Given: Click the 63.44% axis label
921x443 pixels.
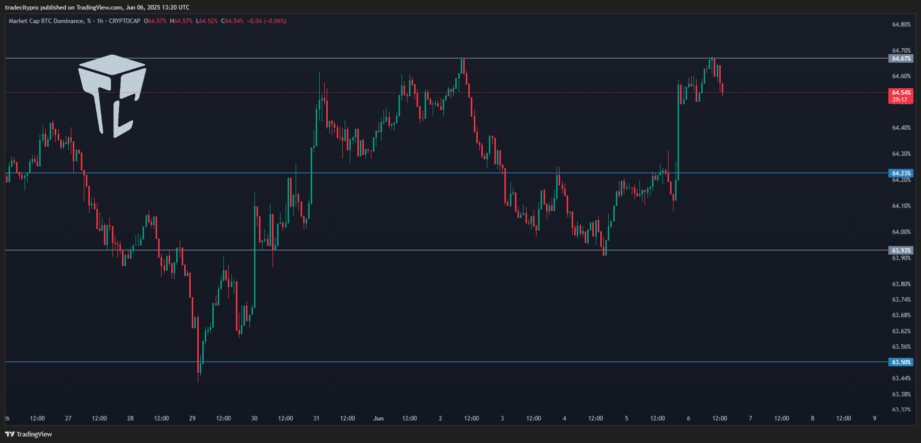Looking at the screenshot, I should [x=901, y=378].
